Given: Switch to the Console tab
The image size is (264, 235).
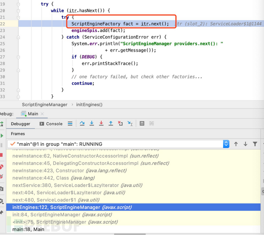Looking at the screenshot, I should (51, 124).
